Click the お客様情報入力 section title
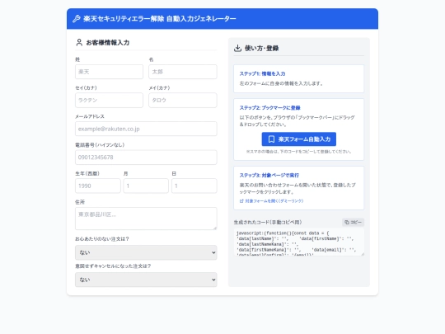 coord(108,43)
